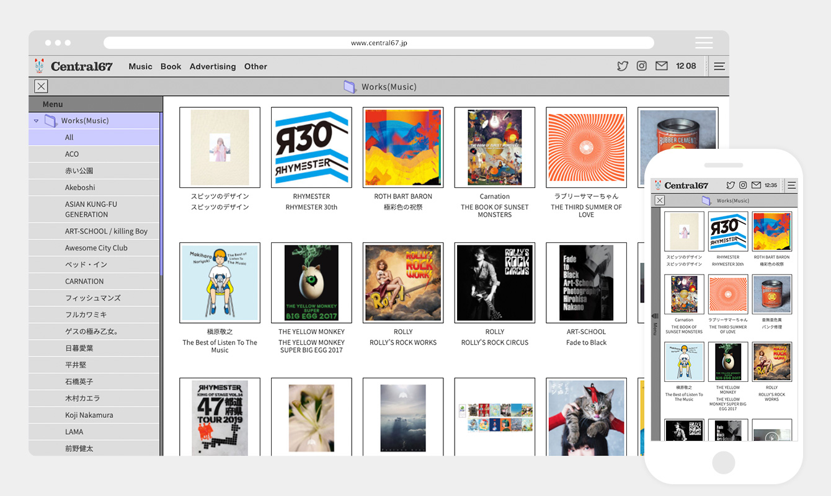Screen dimensions: 831x496
Task: Tap phone home button
Action: [x=724, y=463]
